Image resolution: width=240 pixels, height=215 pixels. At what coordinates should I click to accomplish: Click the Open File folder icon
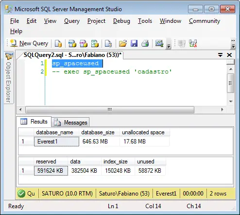point(123,43)
